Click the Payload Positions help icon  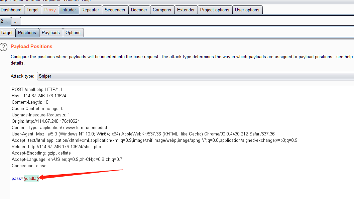point(3,47)
